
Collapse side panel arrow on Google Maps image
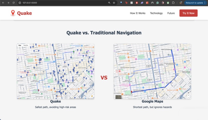115,71
